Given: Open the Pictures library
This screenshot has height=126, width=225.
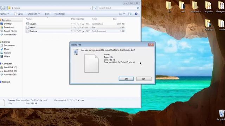Looking at the screenshot, I should (x=7, y=53).
